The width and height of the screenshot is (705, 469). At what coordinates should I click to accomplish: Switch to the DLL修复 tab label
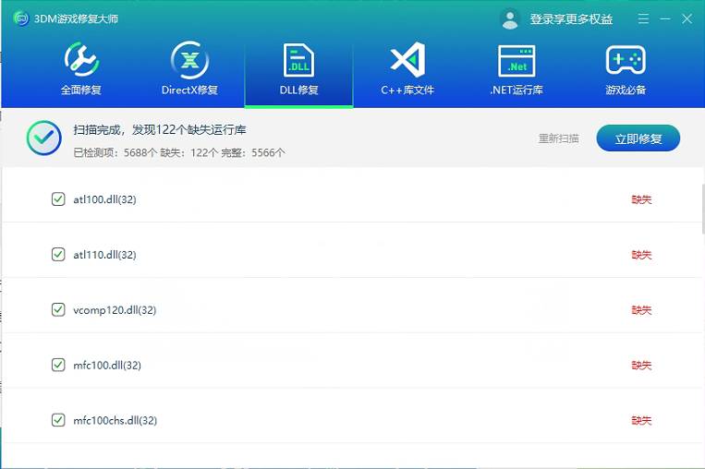pos(299,90)
